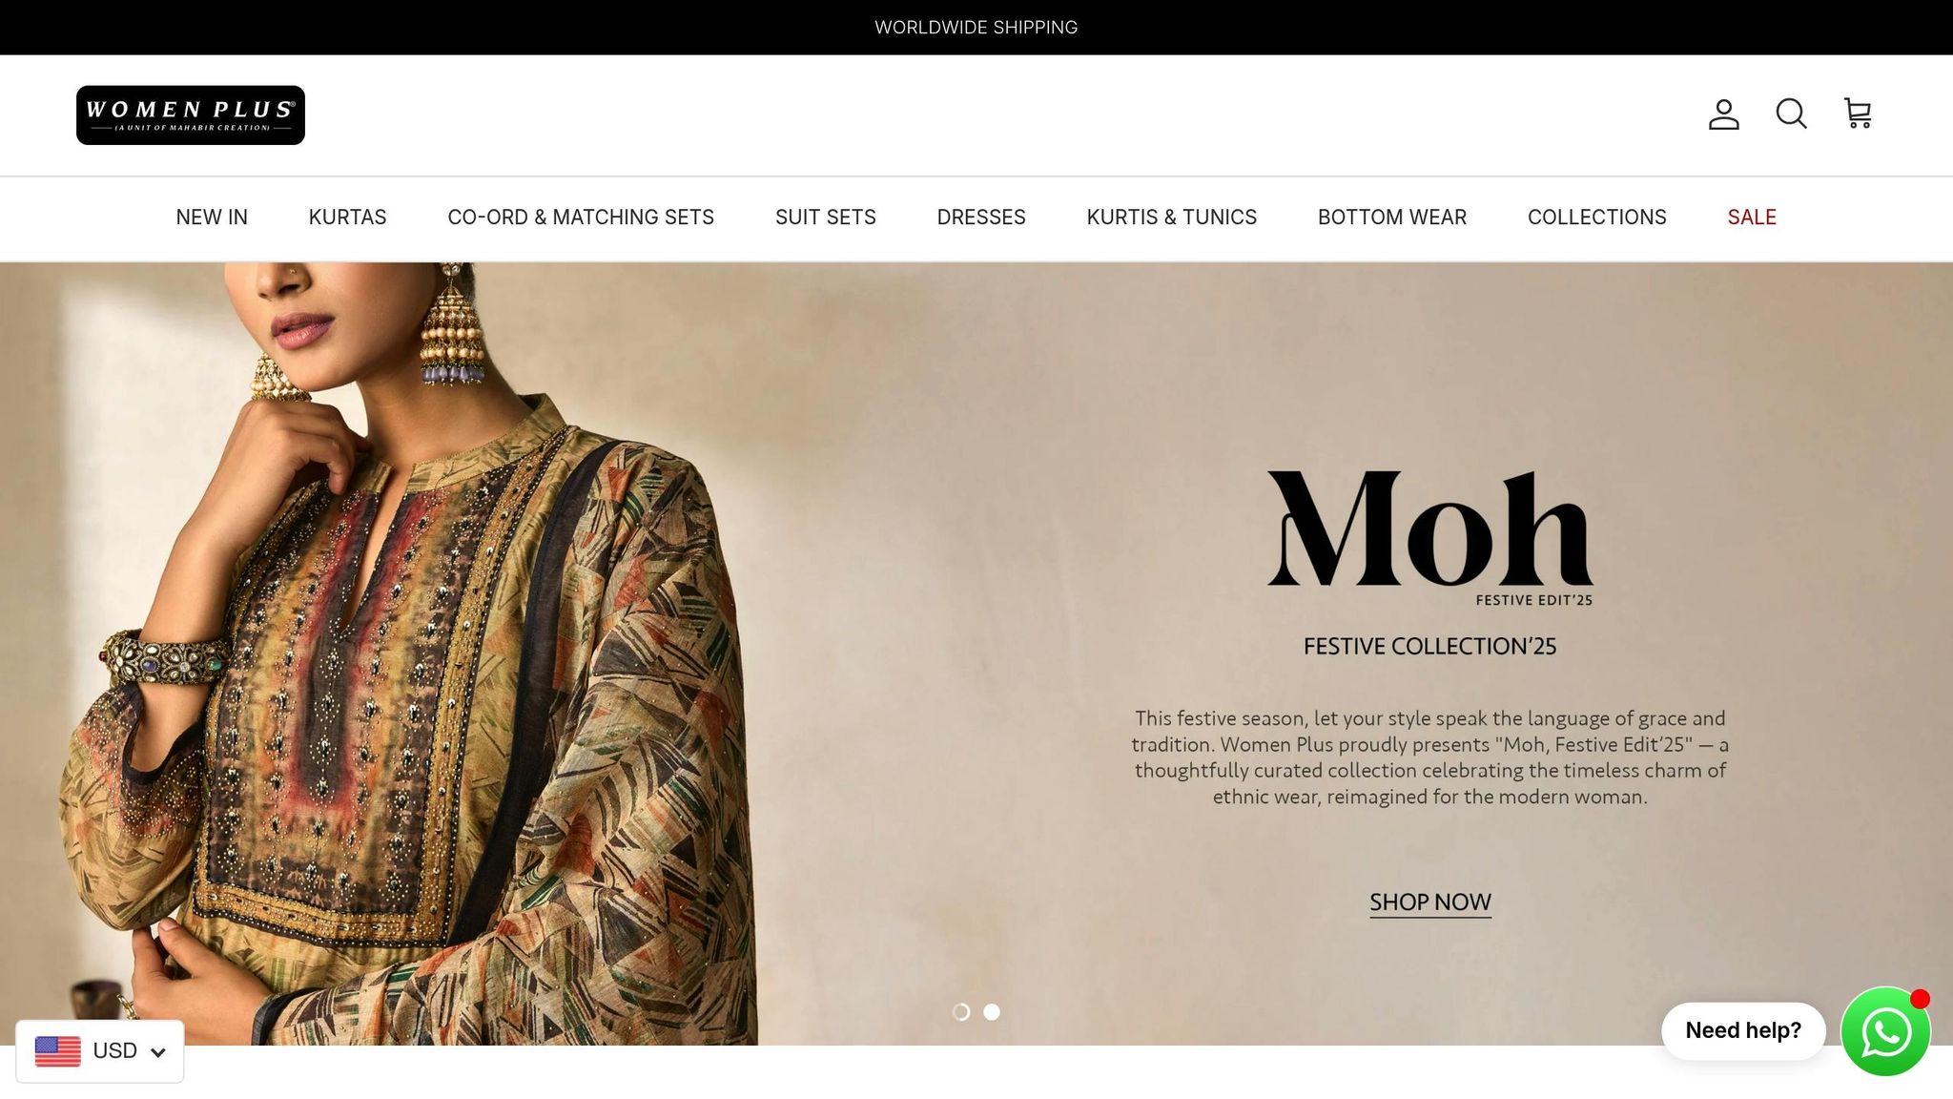Image resolution: width=1953 pixels, height=1099 pixels.
Task: Open Kurtis & Tunics category
Action: pos(1171,218)
